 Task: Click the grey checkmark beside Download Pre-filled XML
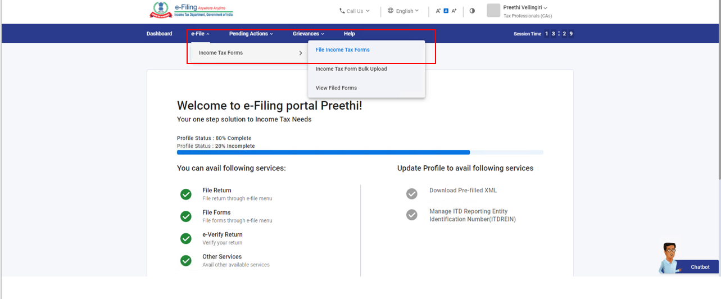[412, 194]
